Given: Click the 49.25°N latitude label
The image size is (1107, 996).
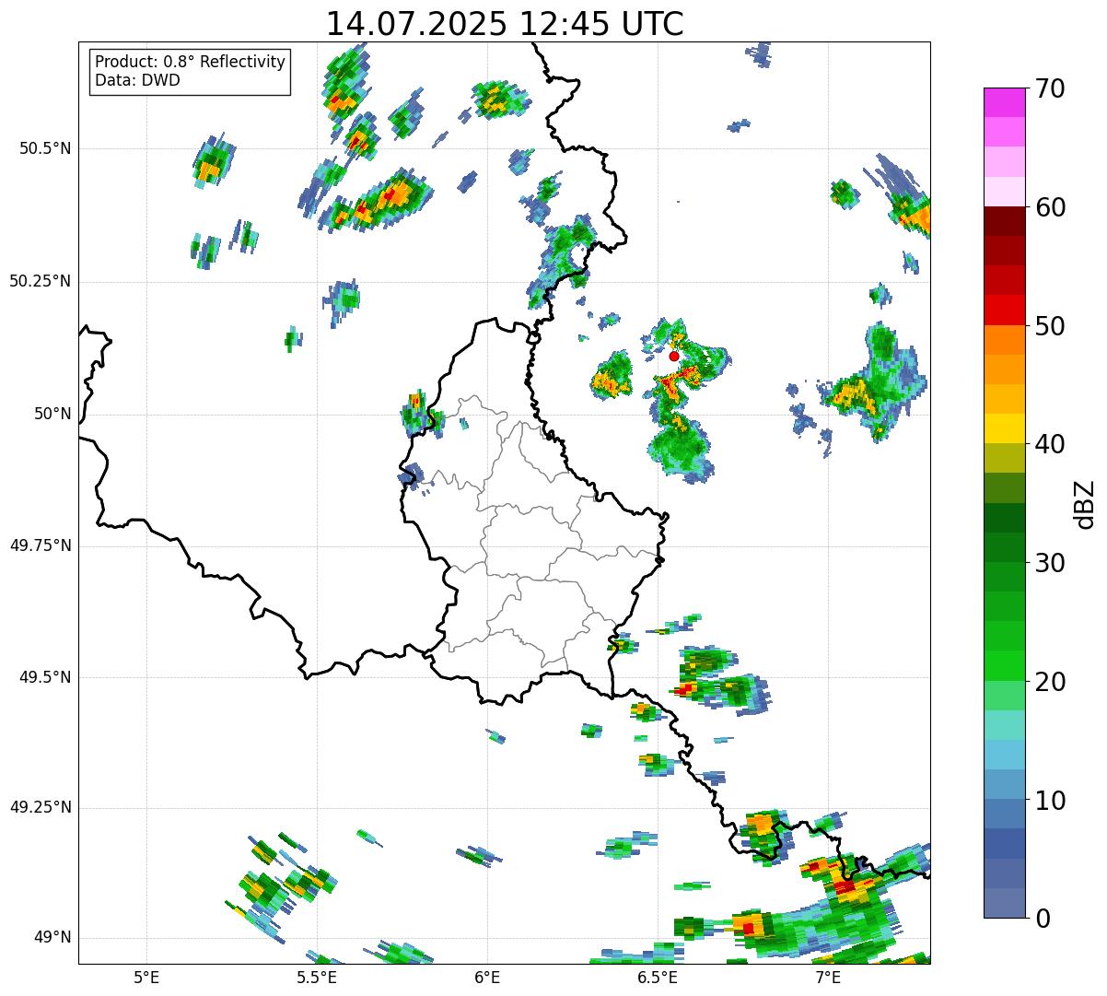Looking at the screenshot, I should point(41,807).
